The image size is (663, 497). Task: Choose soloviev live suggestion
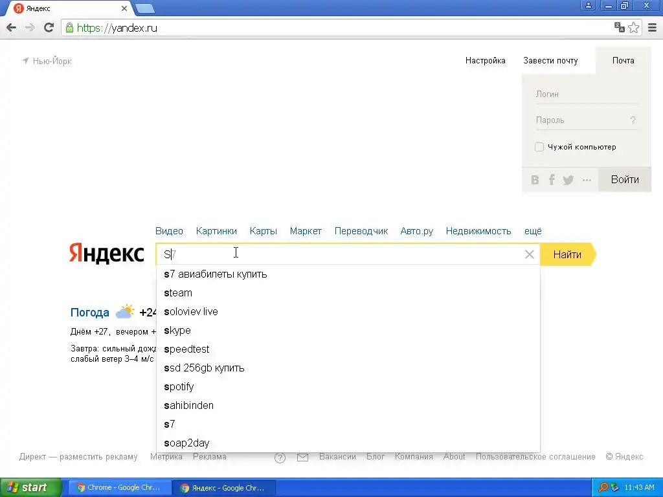point(348,312)
